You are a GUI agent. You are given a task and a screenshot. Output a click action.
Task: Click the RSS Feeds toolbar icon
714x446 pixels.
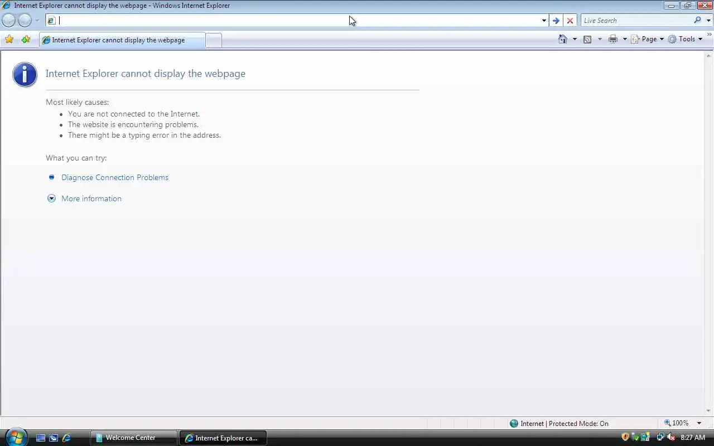587,39
